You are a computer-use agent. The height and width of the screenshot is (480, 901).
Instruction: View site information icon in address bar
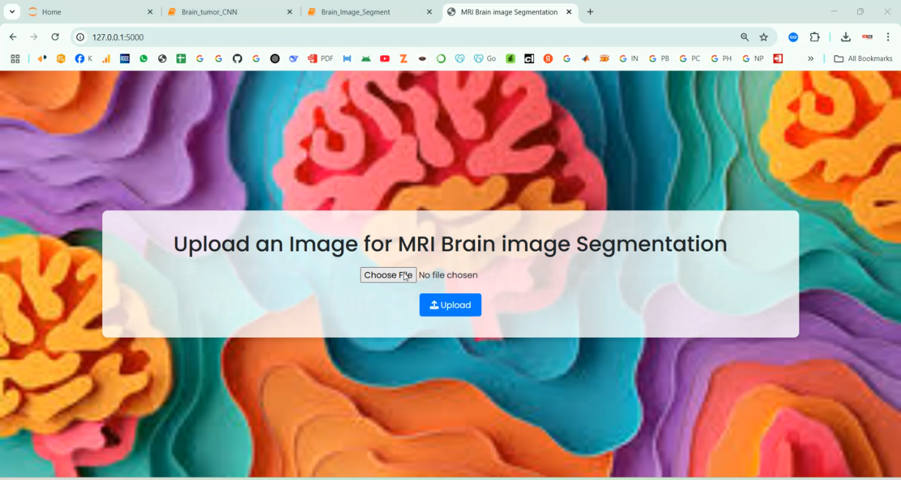tap(80, 37)
